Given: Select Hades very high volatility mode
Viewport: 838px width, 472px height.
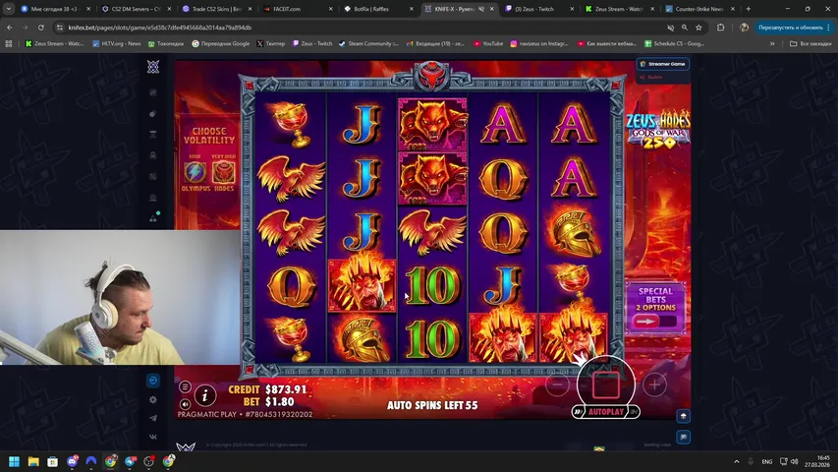Looking at the screenshot, I should (x=223, y=172).
